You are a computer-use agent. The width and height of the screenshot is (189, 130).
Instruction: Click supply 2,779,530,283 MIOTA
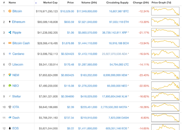pos(114,107)
